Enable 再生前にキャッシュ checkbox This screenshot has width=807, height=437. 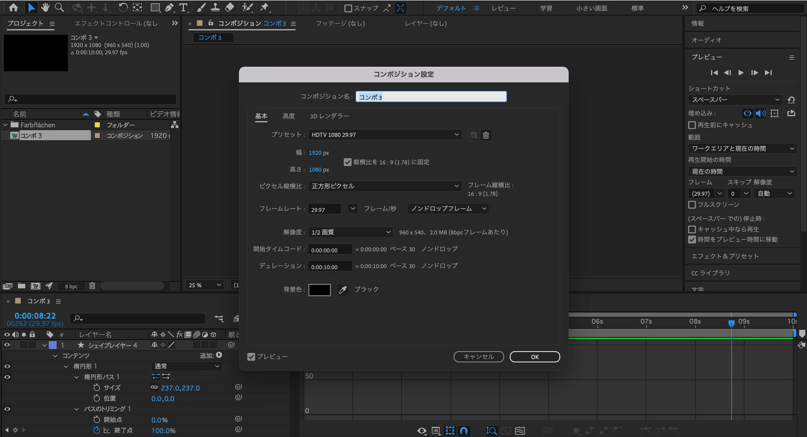pyautogui.click(x=692, y=125)
